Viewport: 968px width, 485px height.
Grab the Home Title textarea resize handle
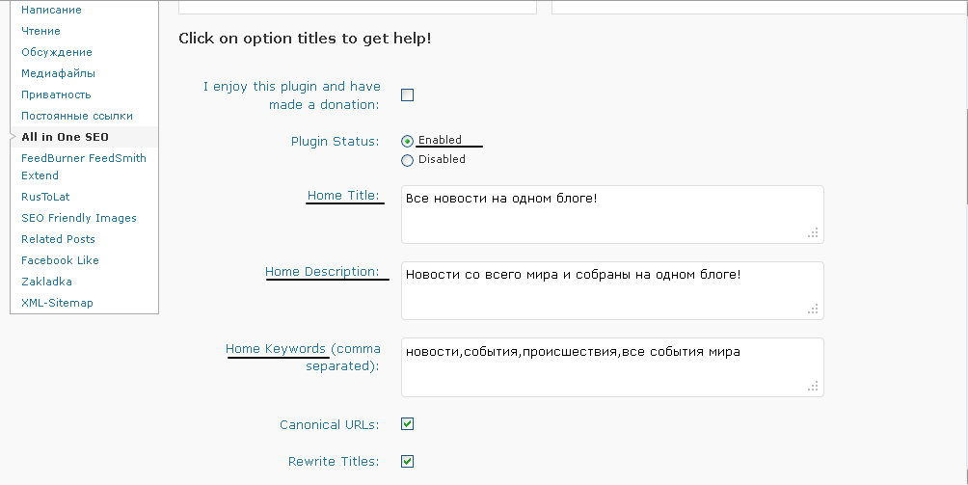(x=813, y=232)
